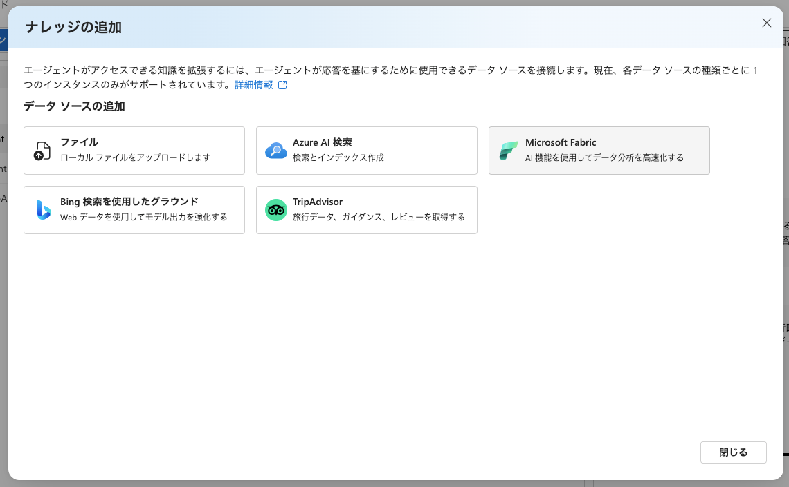Click the TripAdvisor owl icon
789x487 pixels.
coord(275,210)
